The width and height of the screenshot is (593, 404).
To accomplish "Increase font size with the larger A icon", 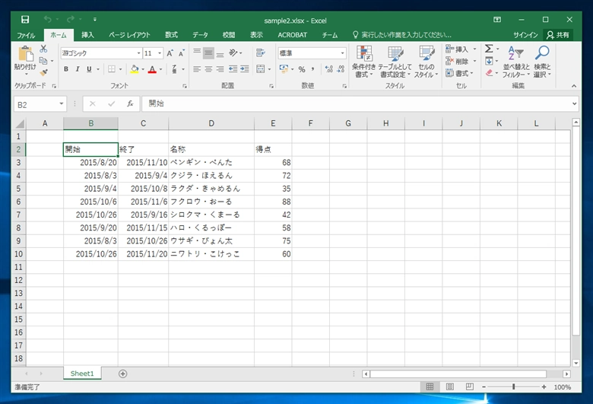I will click(170, 53).
